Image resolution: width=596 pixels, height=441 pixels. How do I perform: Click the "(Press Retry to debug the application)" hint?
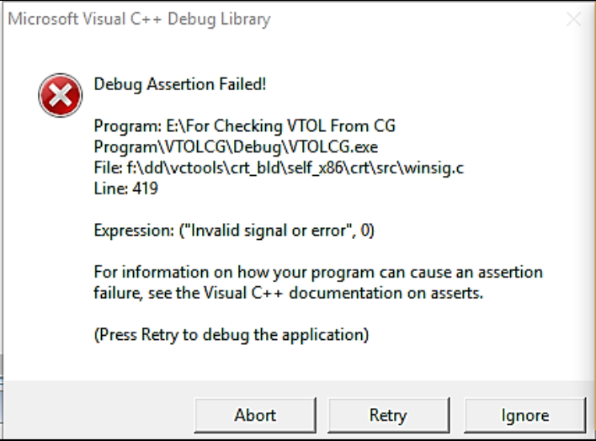tap(231, 334)
